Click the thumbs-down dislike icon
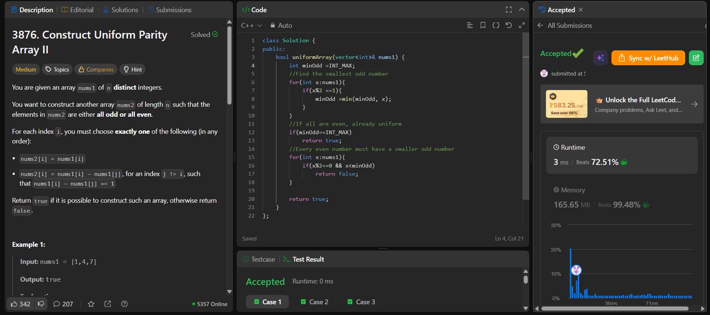The image size is (710, 315). (x=41, y=304)
